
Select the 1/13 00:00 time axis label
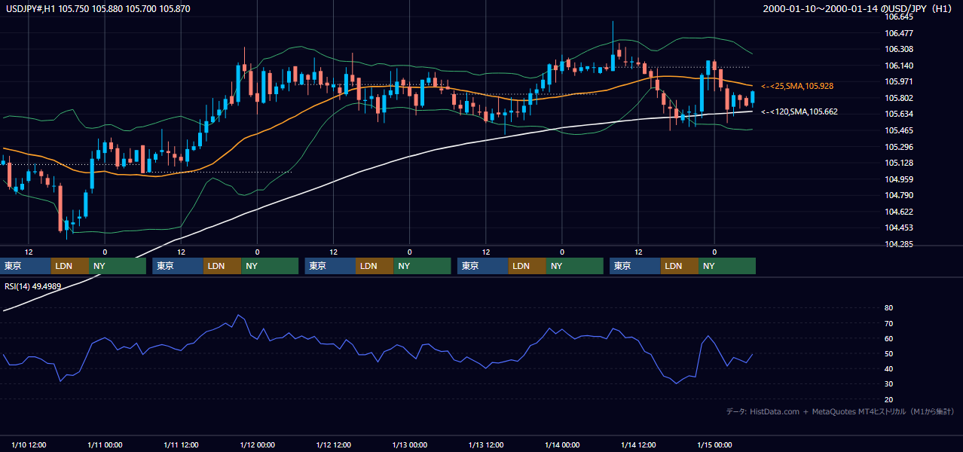click(409, 444)
